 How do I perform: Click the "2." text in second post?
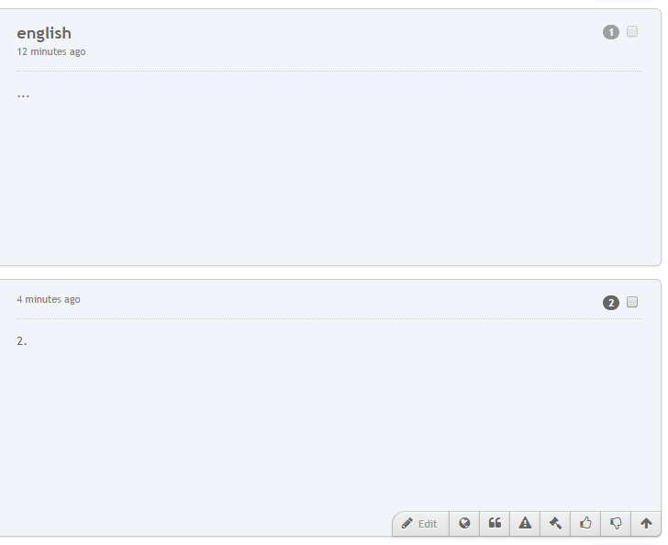click(22, 340)
